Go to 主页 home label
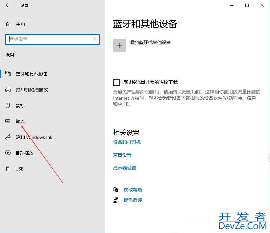Screen dimensions: 270x233 coord(20,24)
